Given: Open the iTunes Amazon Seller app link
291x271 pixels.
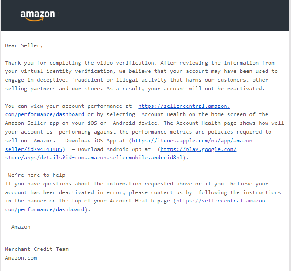Looking at the screenshot, I should click(x=194, y=141).
